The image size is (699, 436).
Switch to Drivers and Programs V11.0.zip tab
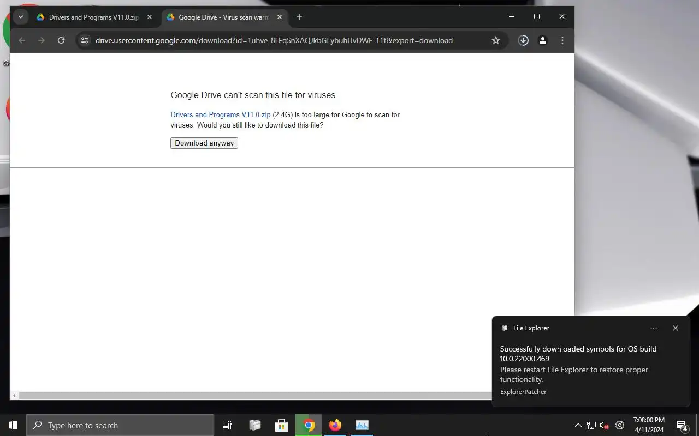94,17
